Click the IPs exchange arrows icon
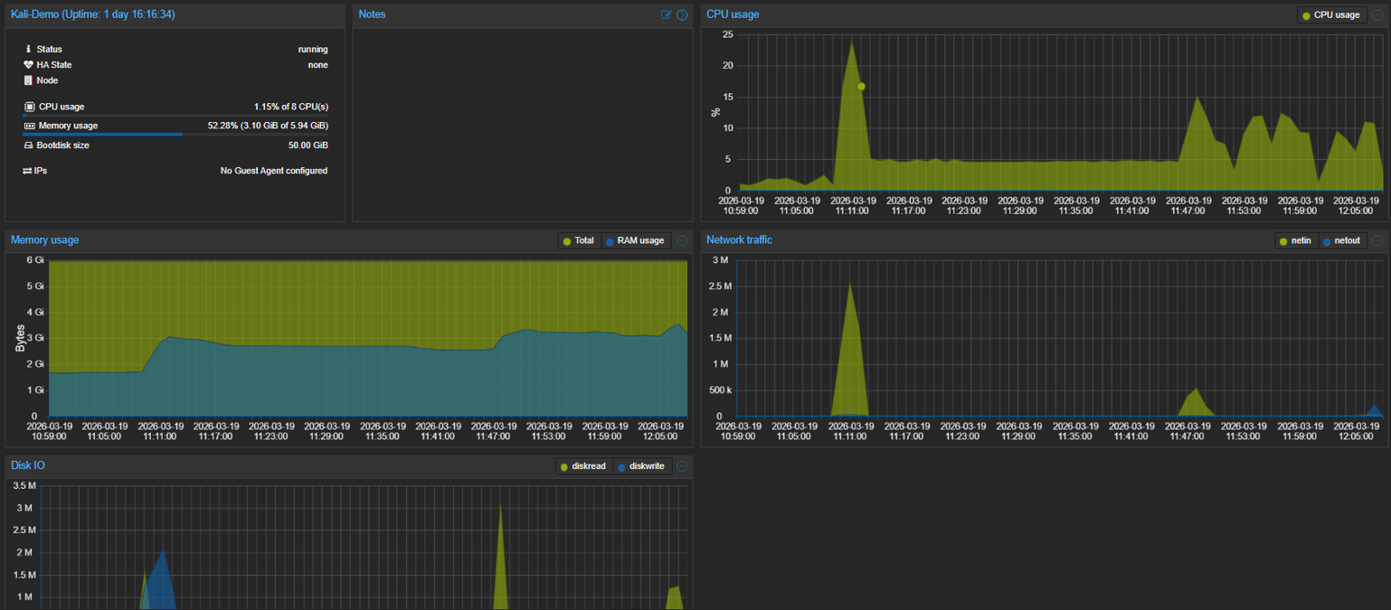Image resolution: width=1391 pixels, height=610 pixels. 27,171
